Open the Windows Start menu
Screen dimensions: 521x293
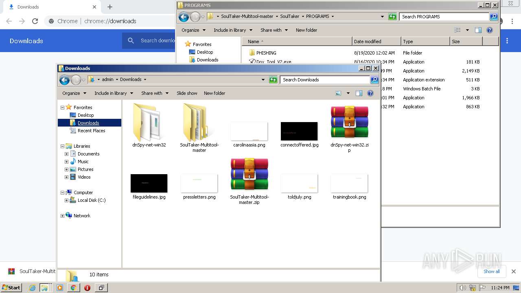(x=11, y=287)
